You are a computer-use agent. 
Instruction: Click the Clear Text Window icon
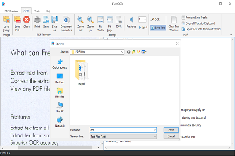[174, 20]
